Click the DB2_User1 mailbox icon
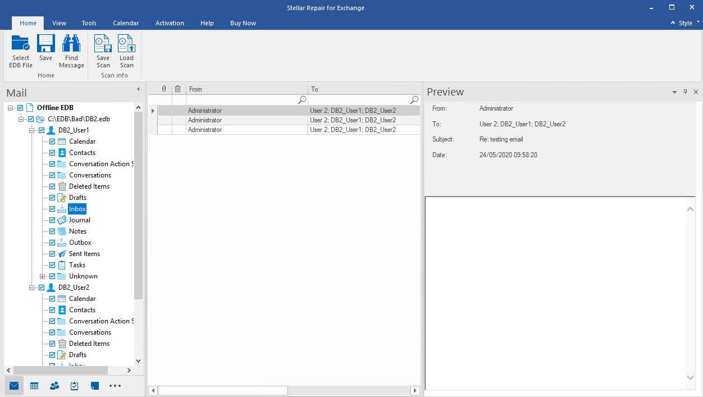The height and width of the screenshot is (397, 703). point(52,130)
